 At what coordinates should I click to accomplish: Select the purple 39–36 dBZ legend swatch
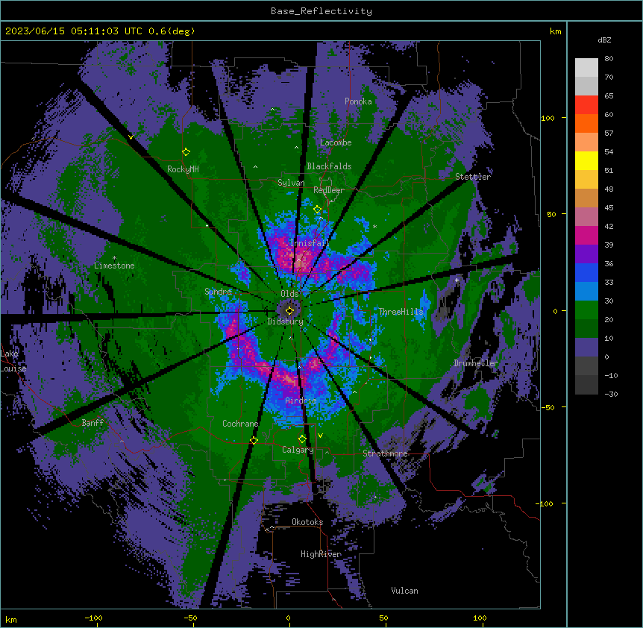click(586, 254)
